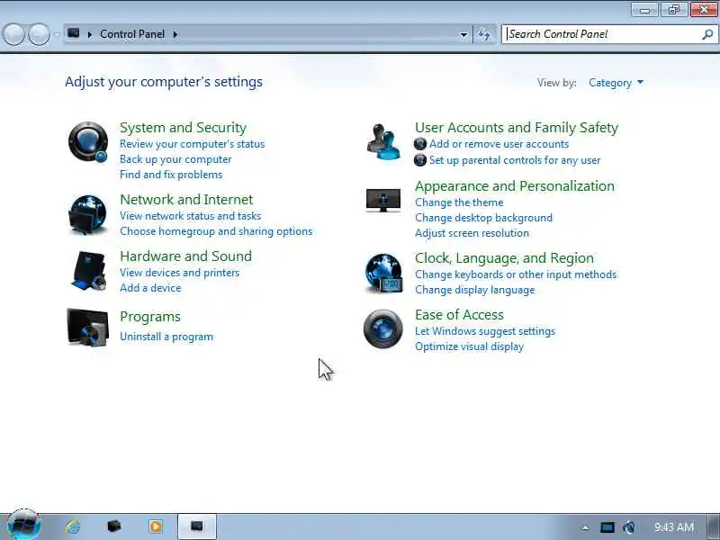Click Change the theme
Screen dimensions: 720x540
tap(459, 202)
